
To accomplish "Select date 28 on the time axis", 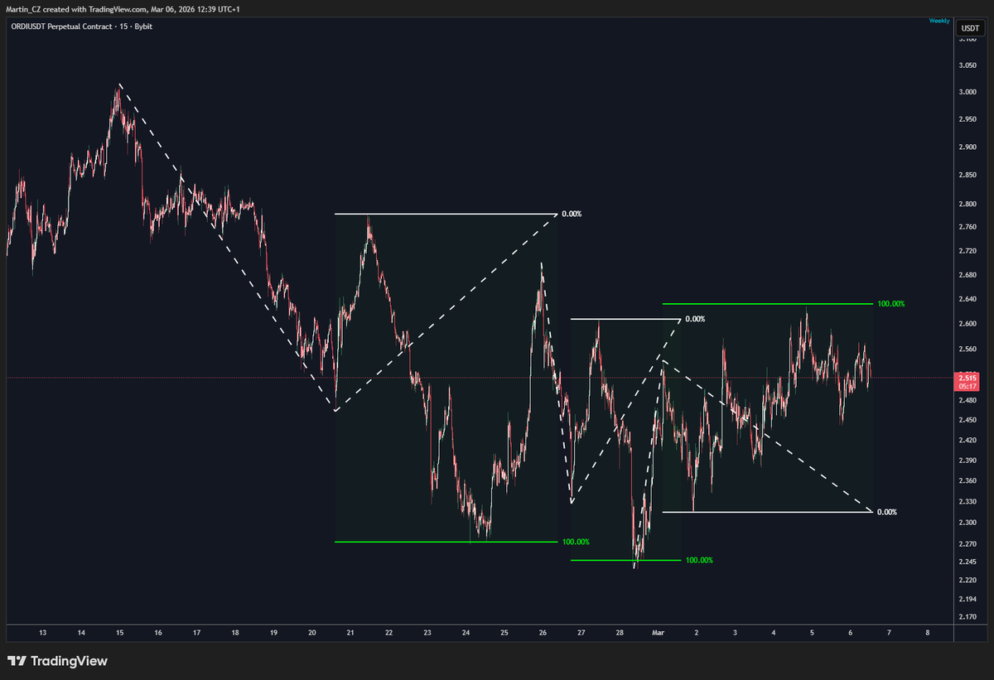I will 620,633.
